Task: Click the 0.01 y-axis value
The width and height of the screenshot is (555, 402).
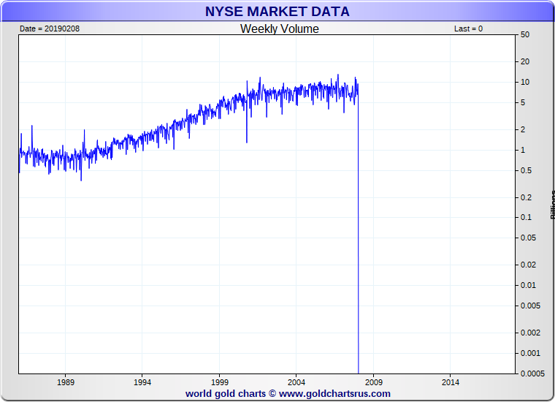Action: 528,286
